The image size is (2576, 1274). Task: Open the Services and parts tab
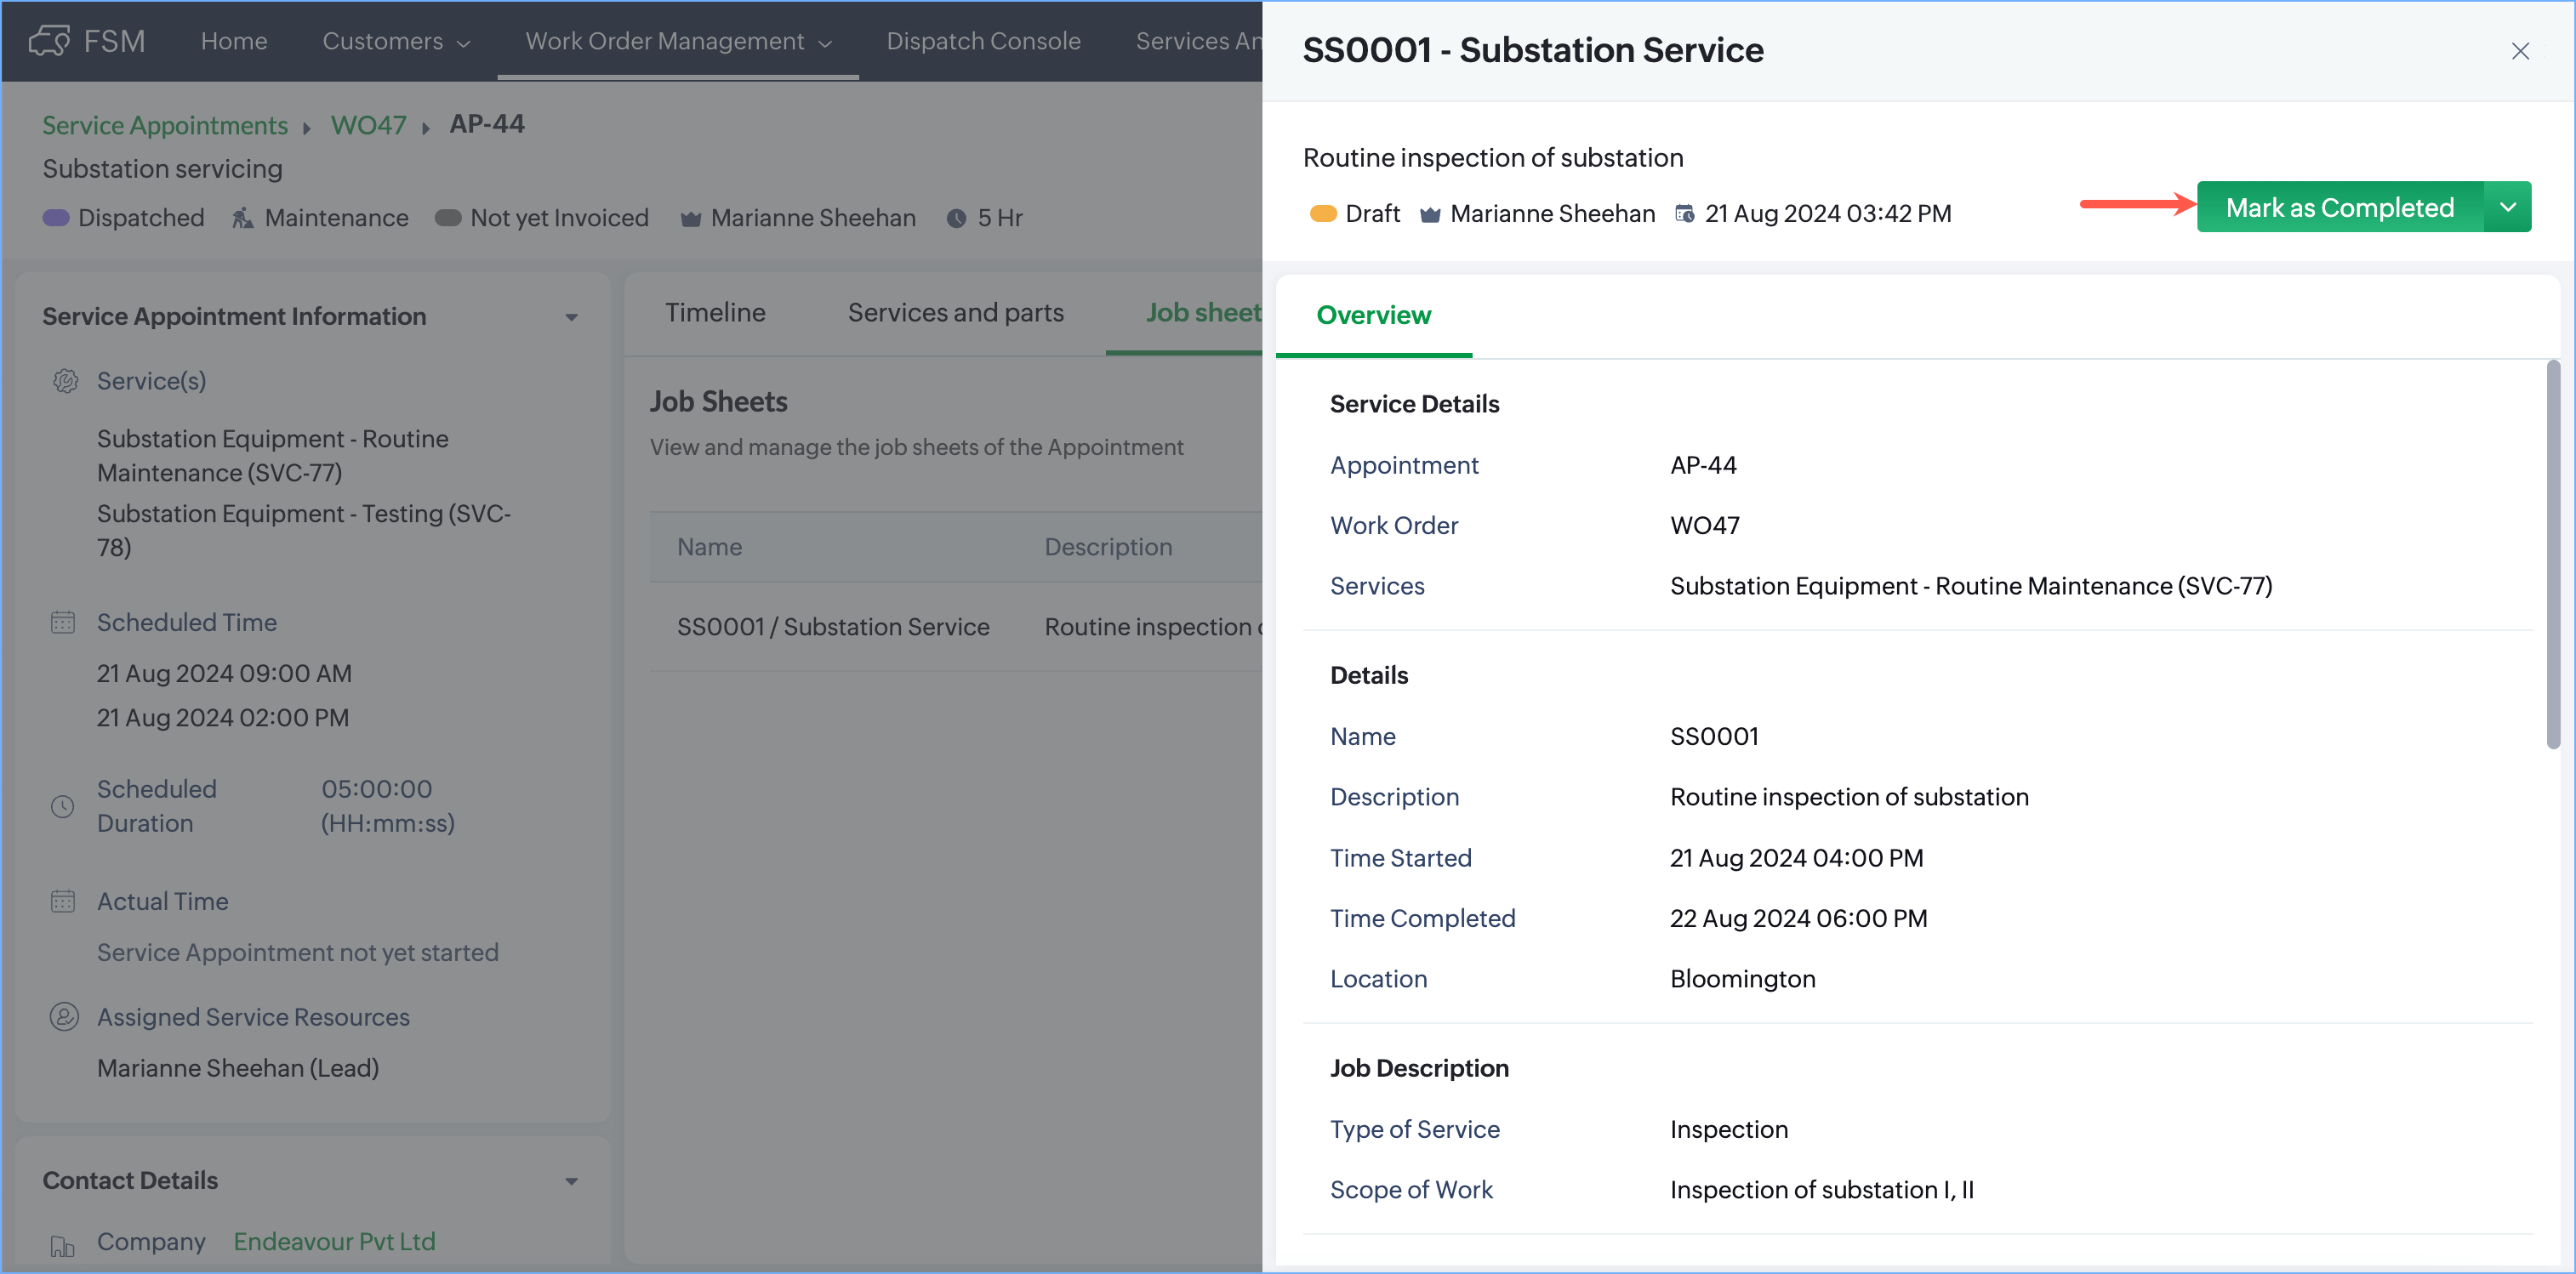[x=955, y=313]
